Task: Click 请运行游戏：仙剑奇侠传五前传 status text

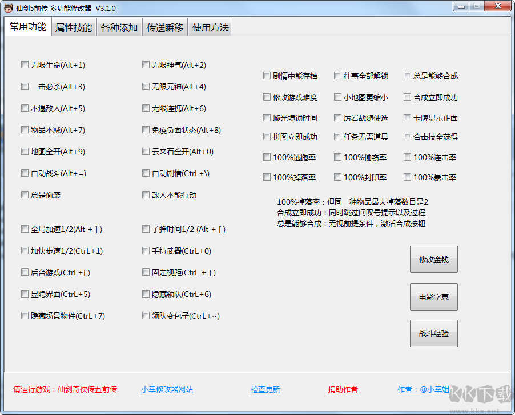Action: click(x=65, y=389)
